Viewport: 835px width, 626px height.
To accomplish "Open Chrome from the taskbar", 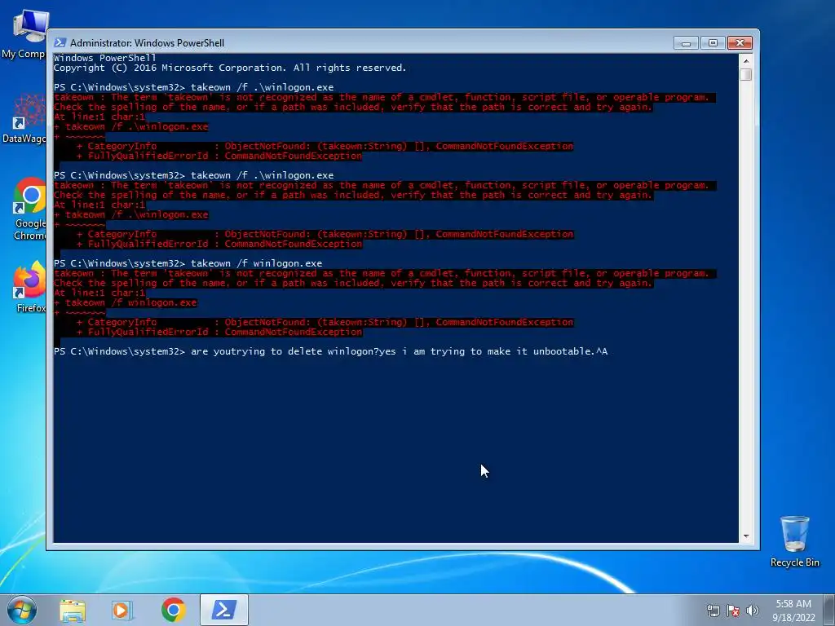I will [173, 610].
